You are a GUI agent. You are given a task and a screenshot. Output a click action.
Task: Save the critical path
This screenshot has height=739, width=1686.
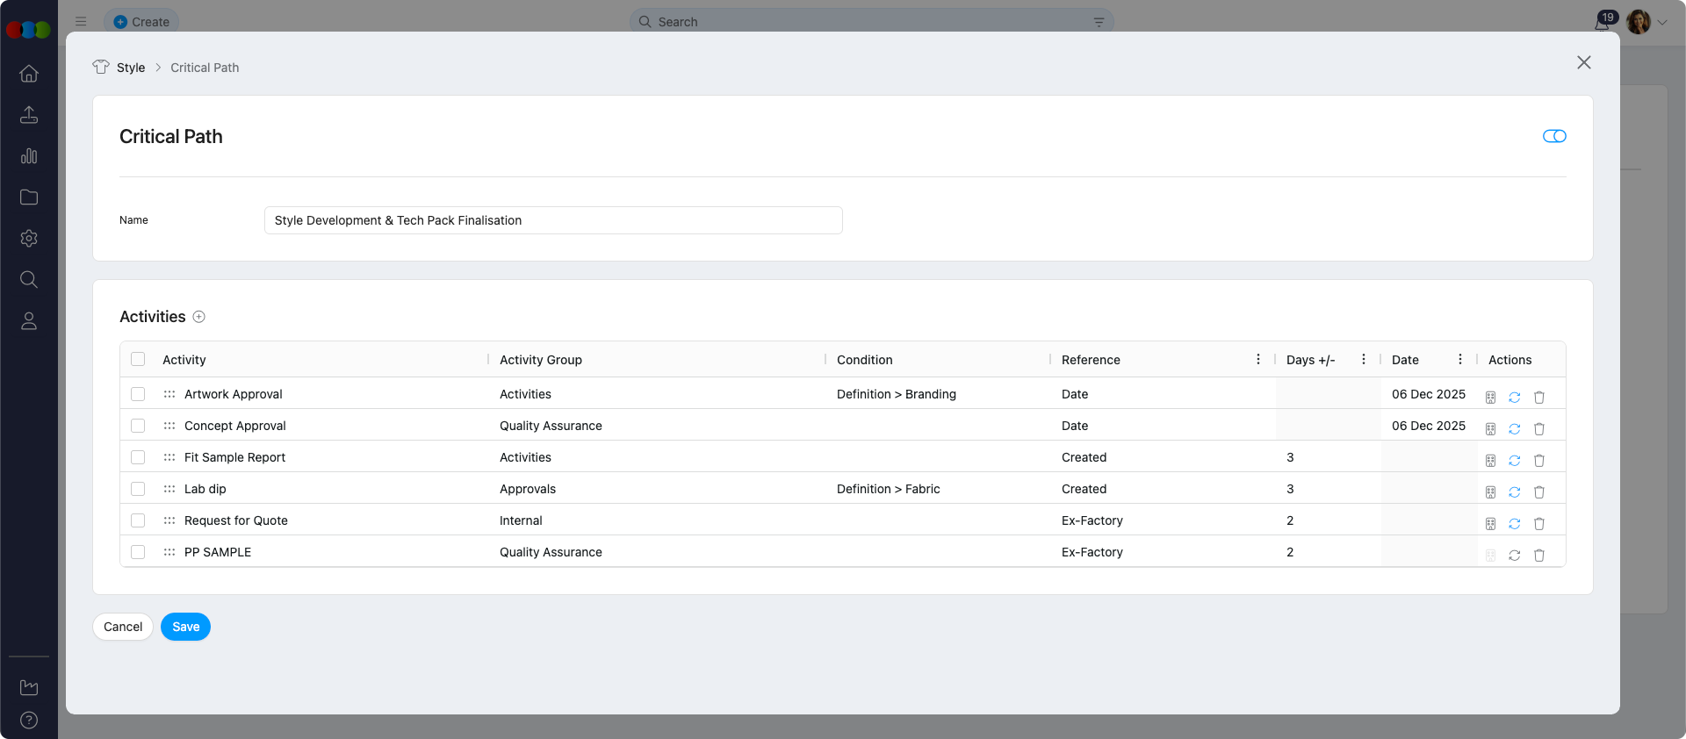[185, 627]
